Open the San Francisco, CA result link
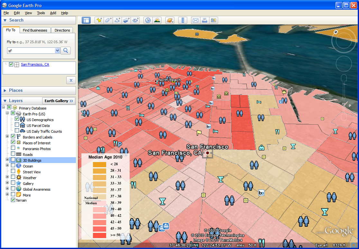The height and width of the screenshot is (249, 359). (x=35, y=64)
